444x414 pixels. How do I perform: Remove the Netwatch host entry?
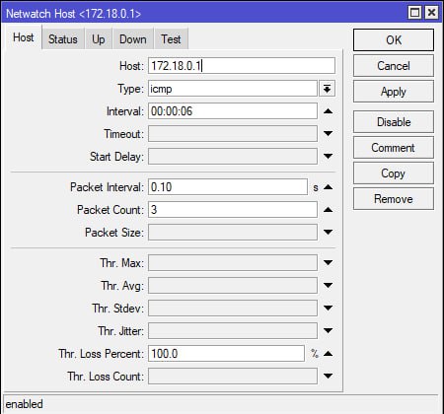pyautogui.click(x=394, y=199)
